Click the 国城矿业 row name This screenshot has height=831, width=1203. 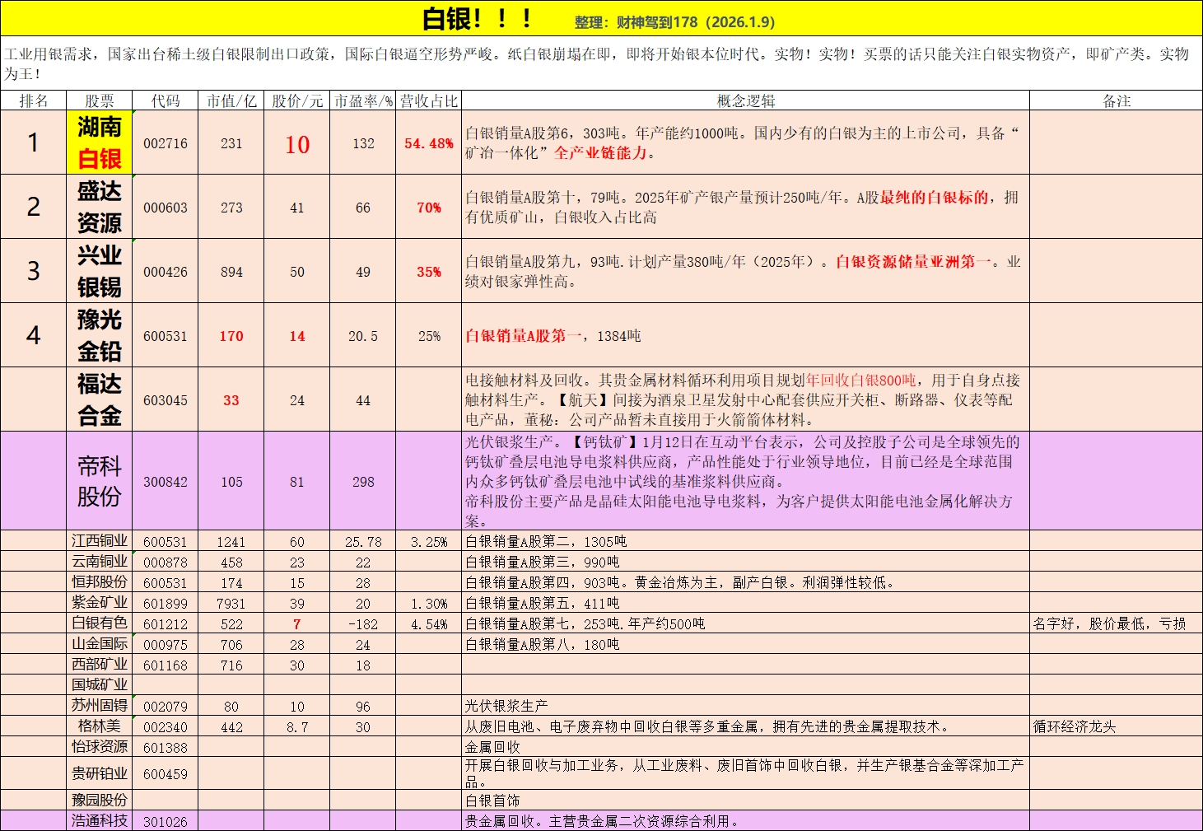[100, 685]
